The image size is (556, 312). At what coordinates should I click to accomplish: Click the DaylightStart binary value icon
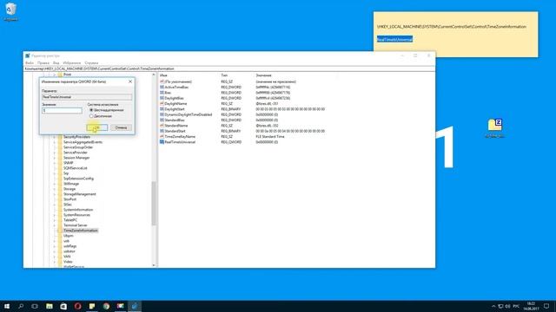pos(162,109)
